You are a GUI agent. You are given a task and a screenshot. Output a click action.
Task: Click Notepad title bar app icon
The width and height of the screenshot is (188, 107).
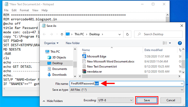coord(6,4)
